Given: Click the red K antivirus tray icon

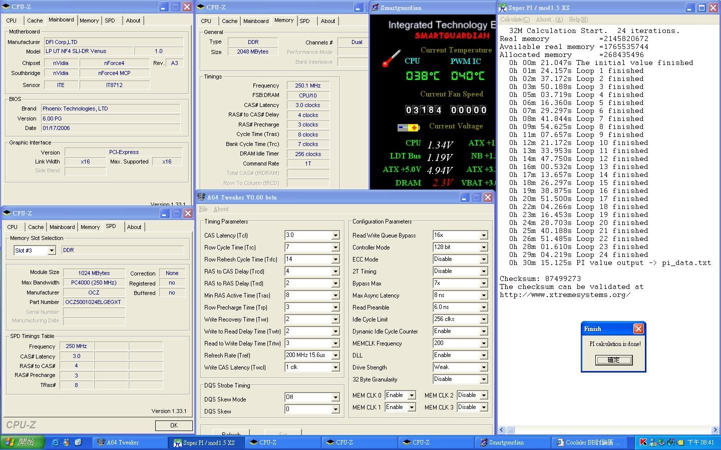Looking at the screenshot, I should click(643, 442).
